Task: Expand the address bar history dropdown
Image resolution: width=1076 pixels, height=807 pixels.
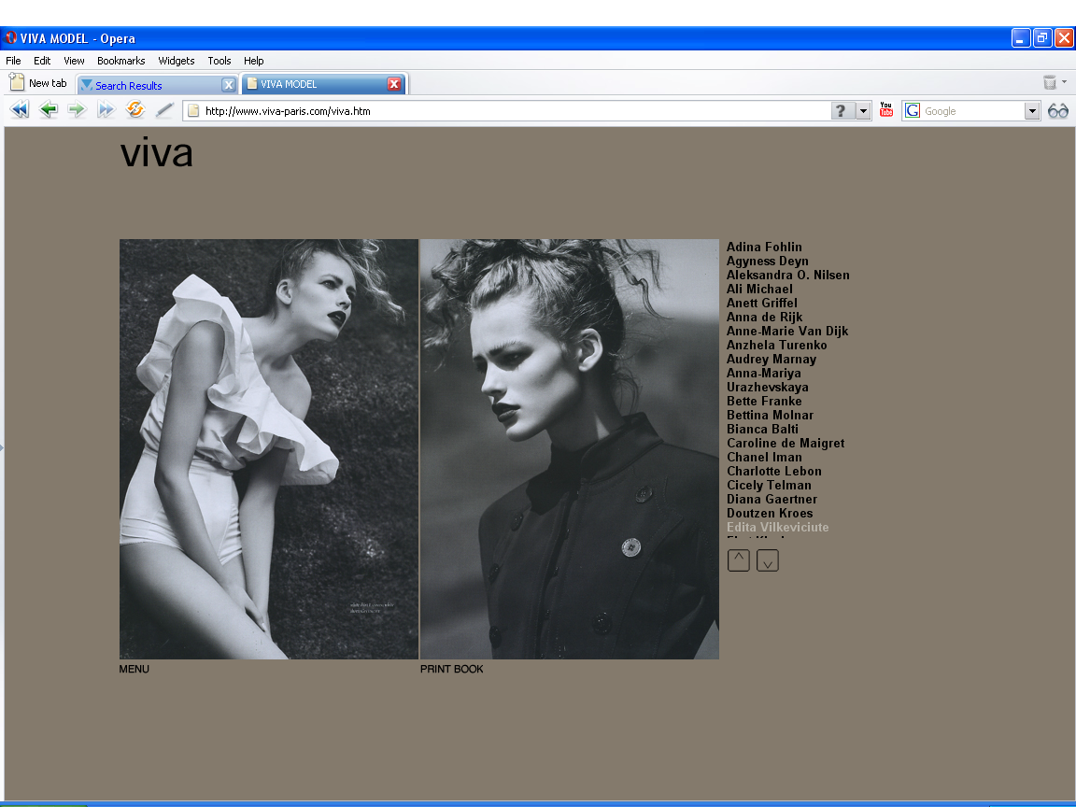Action: click(x=863, y=111)
